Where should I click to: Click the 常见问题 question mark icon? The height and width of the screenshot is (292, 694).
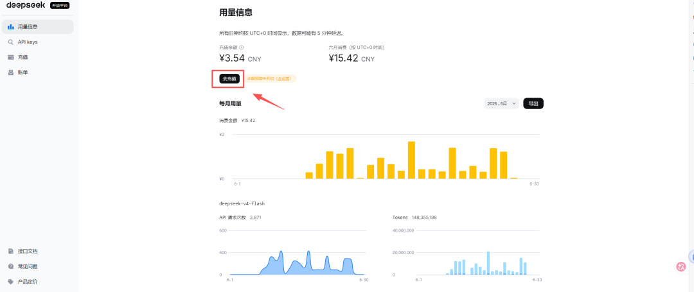pyautogui.click(x=11, y=266)
